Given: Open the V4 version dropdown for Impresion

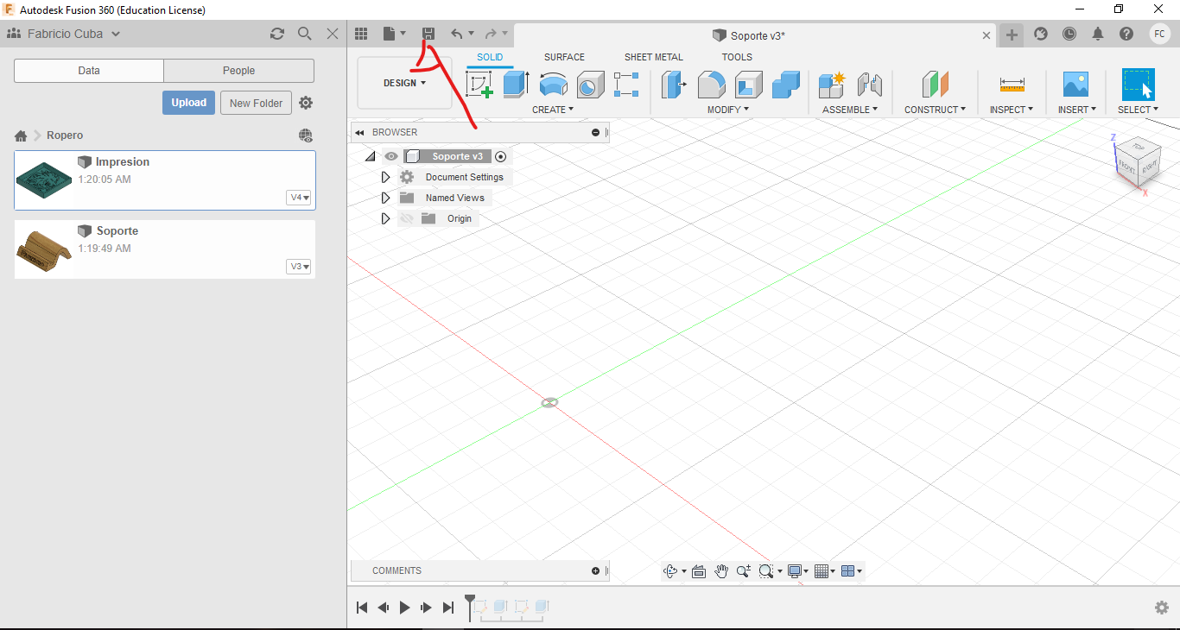Looking at the screenshot, I should click(299, 198).
